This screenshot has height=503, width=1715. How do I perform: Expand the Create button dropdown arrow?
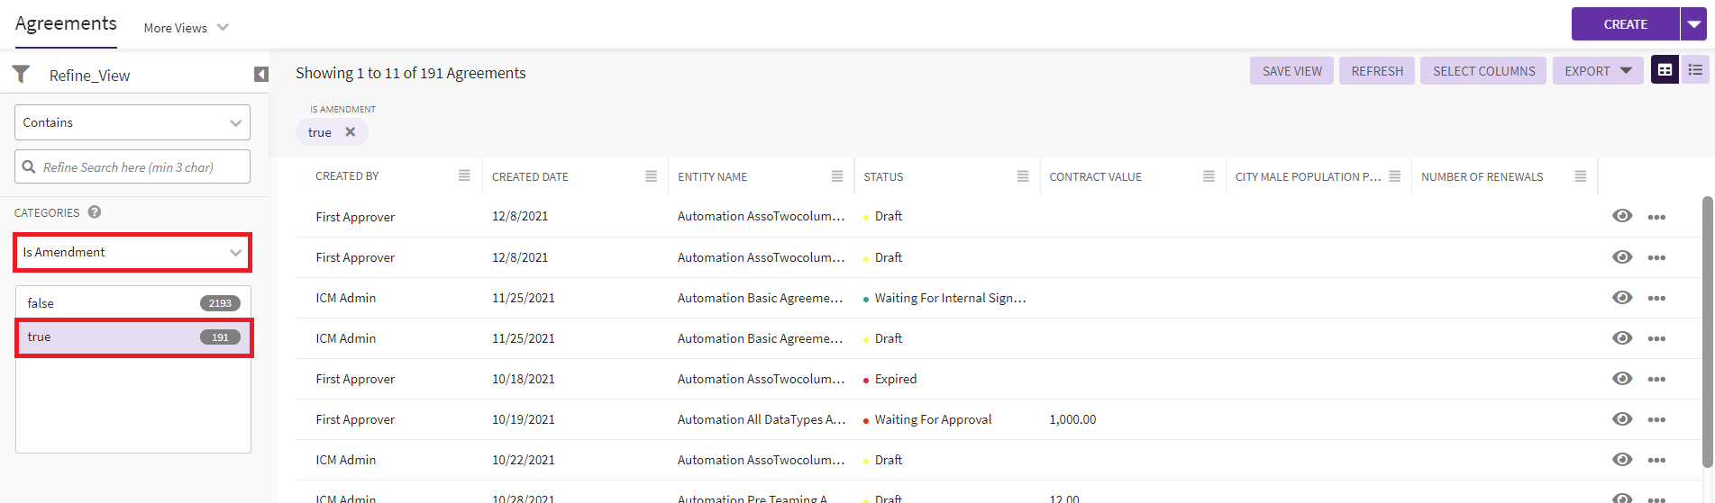click(1694, 24)
